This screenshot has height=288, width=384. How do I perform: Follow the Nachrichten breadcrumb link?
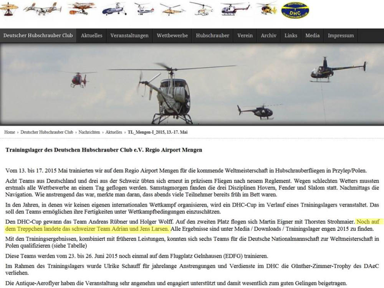click(89, 132)
